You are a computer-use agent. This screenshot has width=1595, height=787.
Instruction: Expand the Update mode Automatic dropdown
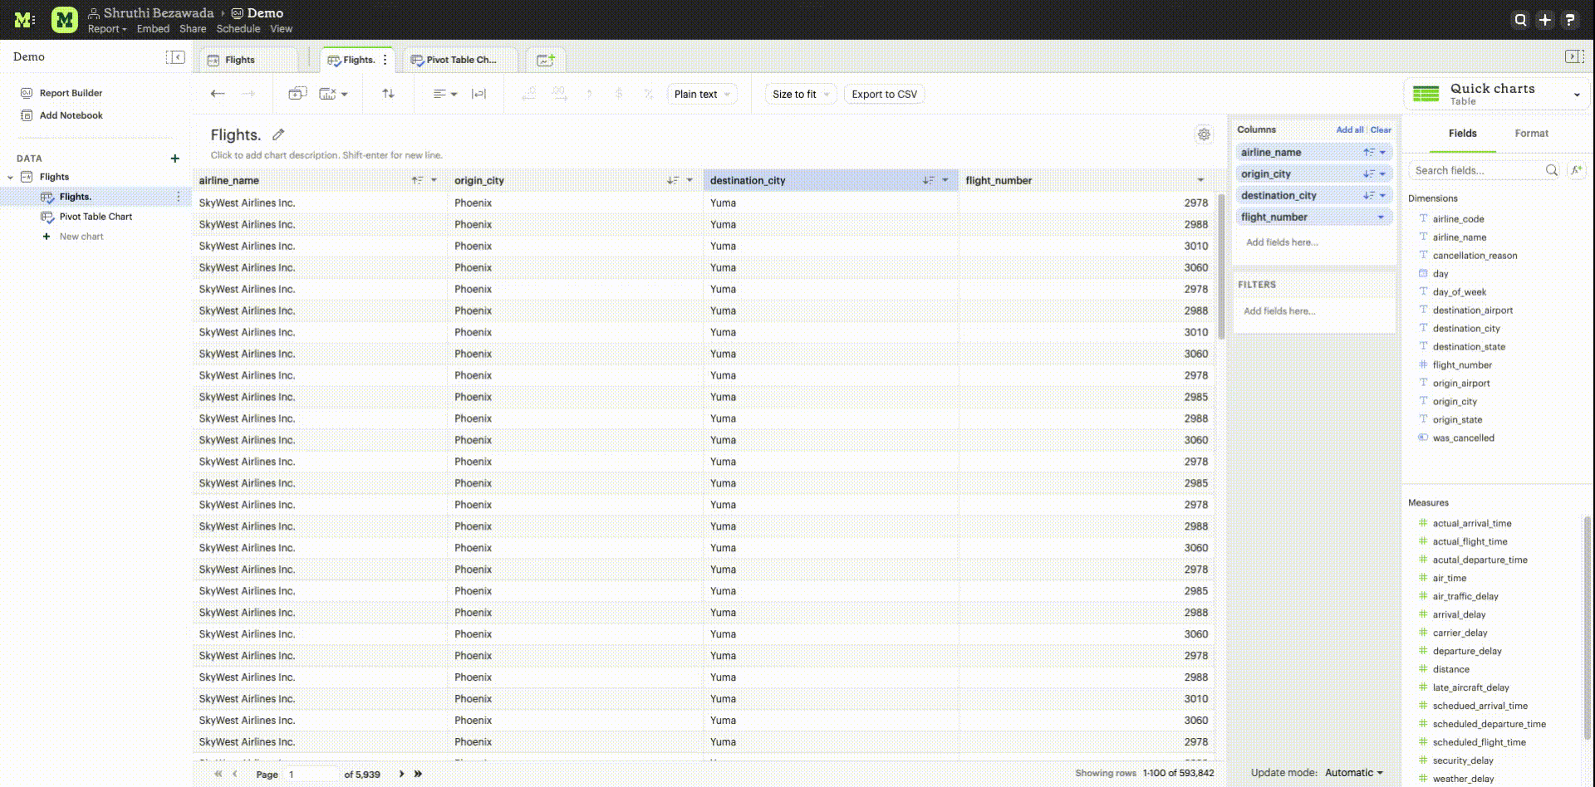click(1354, 773)
